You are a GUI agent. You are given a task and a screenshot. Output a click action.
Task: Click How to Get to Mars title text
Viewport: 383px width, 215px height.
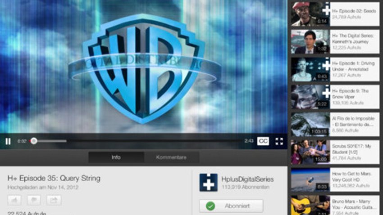(351, 177)
